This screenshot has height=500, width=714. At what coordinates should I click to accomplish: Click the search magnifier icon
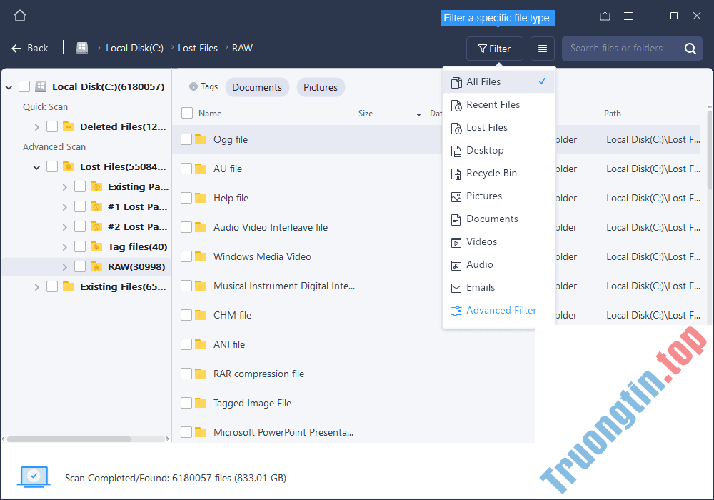(689, 48)
